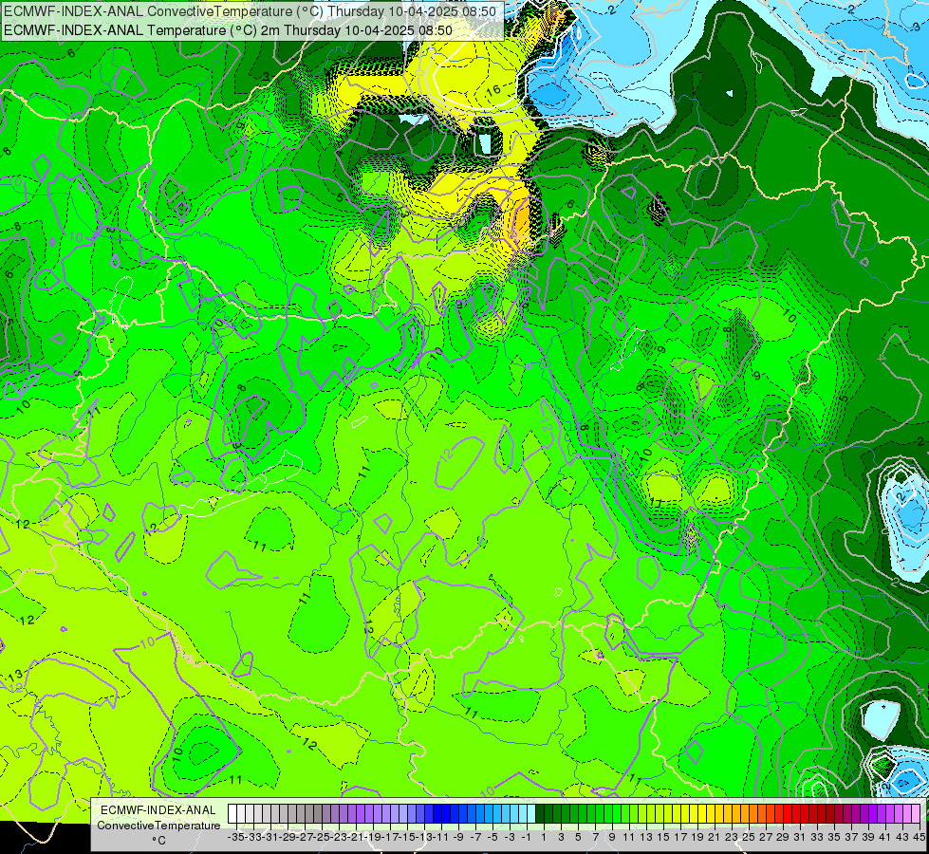
Task: Click the ConvectiveTemperature title line at top
Action: pyautogui.click(x=250, y=11)
